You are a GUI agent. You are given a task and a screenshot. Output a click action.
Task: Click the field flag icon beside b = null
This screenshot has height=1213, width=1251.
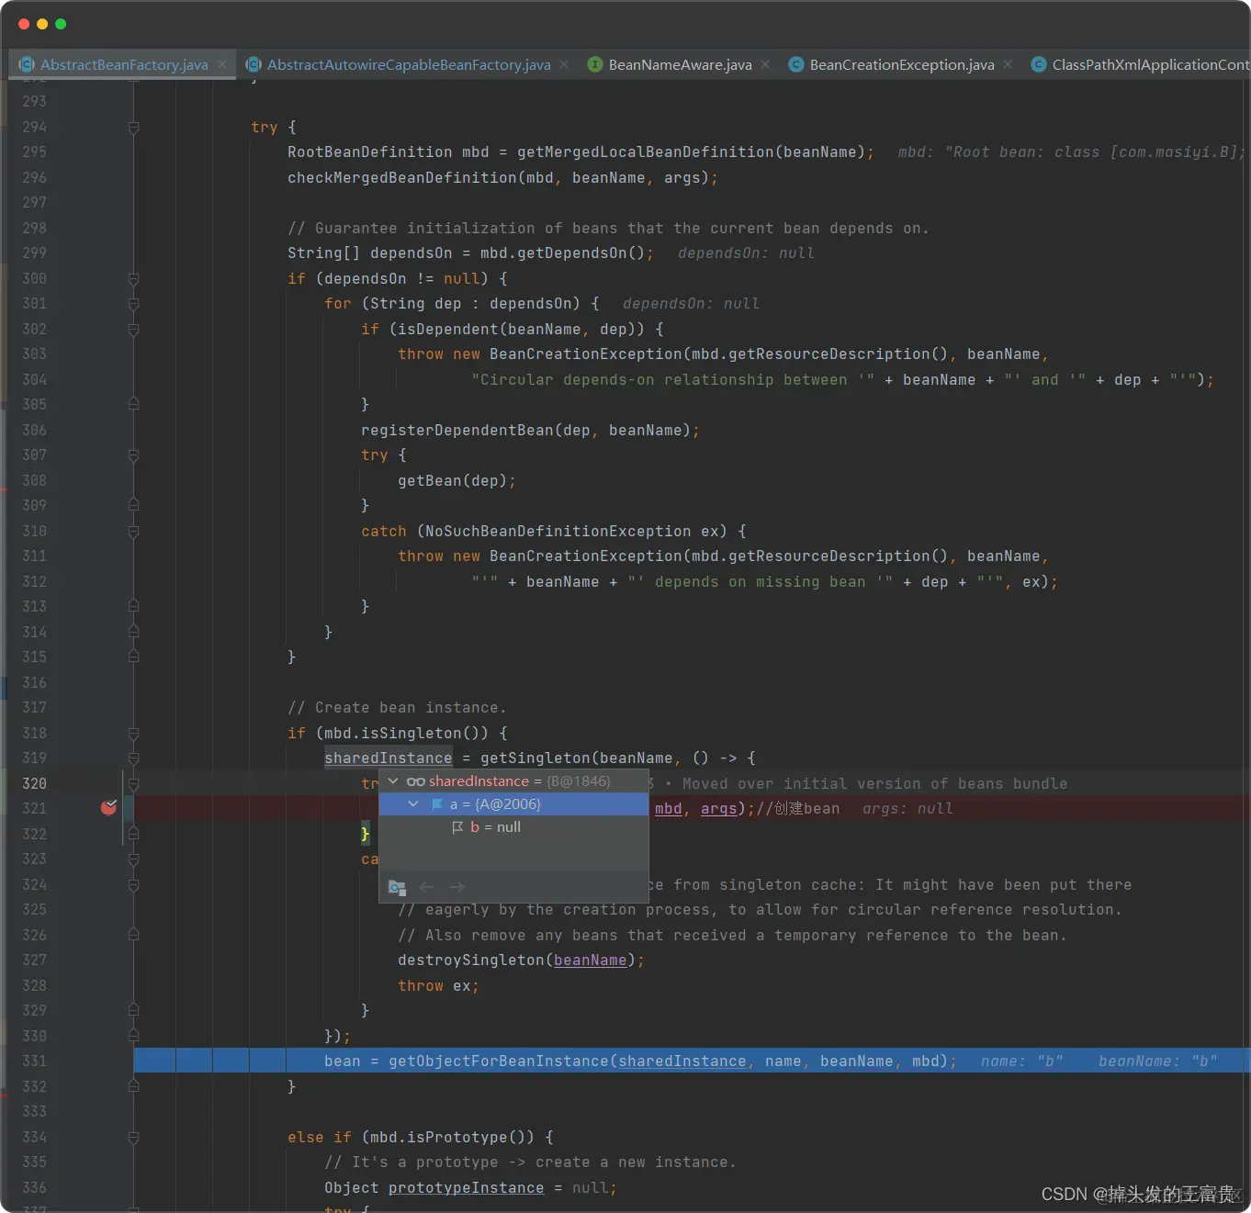[x=457, y=827]
